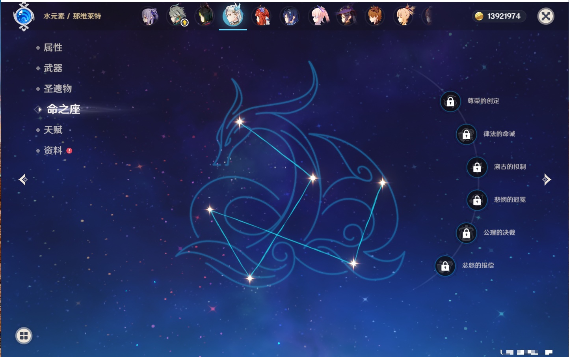Switch to the dark-haired avatar with animal ears

pos(205,16)
